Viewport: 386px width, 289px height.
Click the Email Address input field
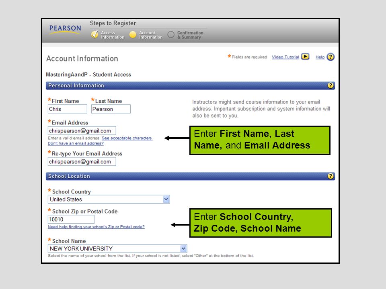coord(82,131)
